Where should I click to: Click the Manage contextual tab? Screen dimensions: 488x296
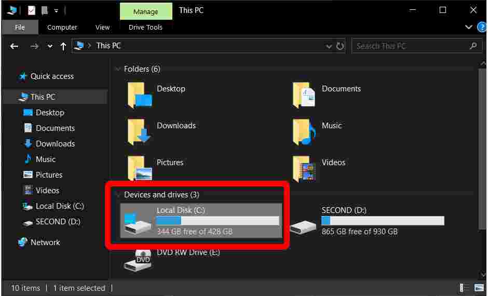pos(146,11)
